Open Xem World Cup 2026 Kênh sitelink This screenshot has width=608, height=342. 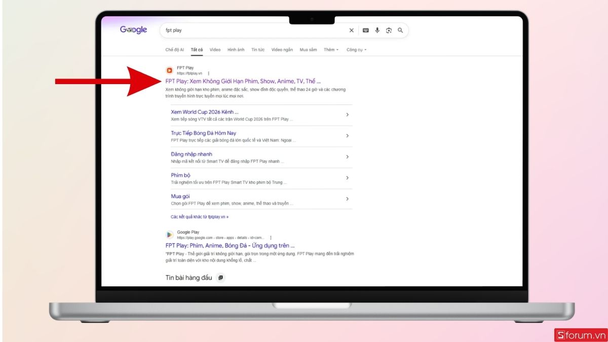(205, 112)
